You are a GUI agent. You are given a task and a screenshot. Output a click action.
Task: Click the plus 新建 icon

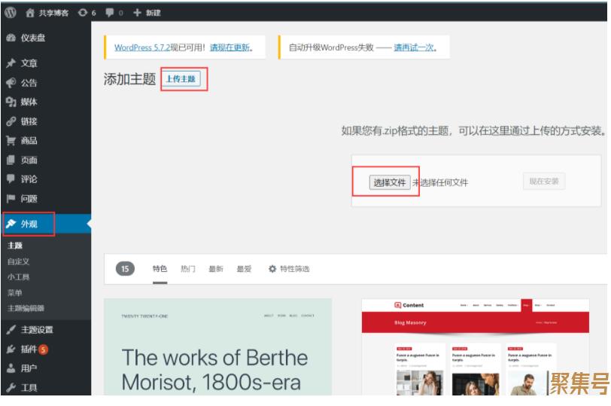pos(137,13)
